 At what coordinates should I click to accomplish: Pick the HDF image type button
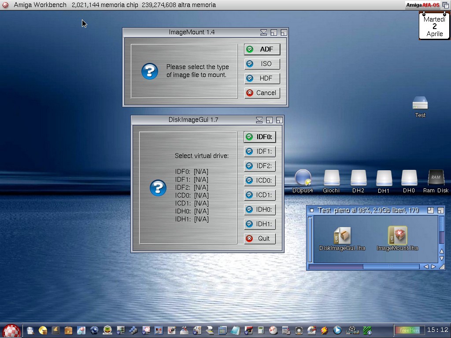[262, 78]
